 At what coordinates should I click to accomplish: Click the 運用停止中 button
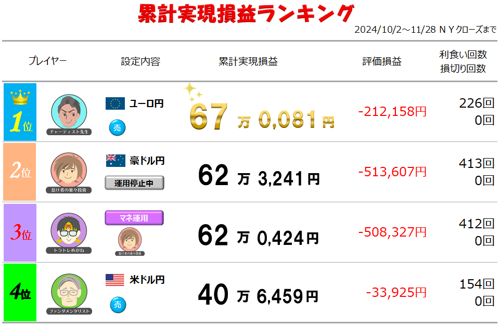coord(134,183)
